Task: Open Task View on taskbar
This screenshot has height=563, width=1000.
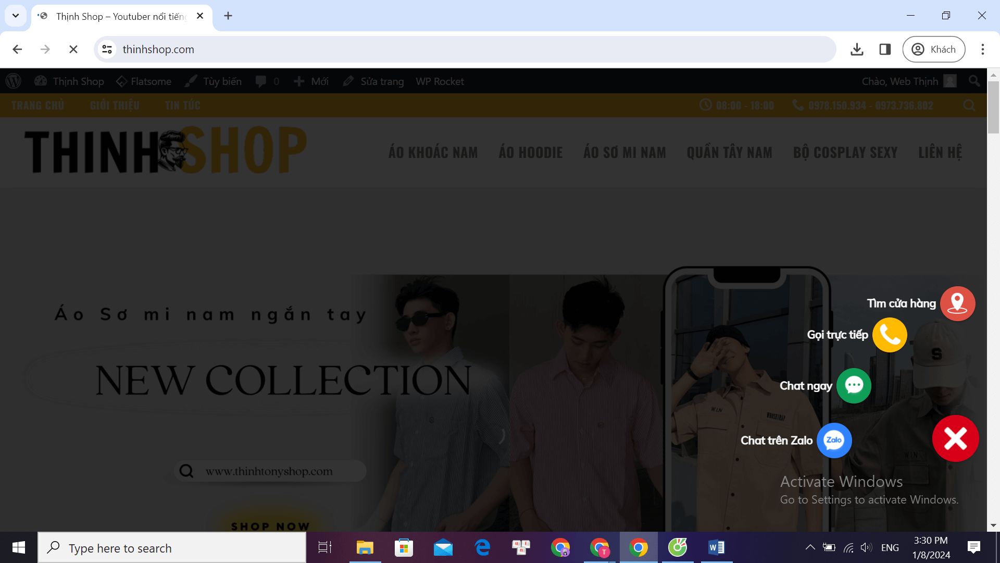Action: coord(325,547)
